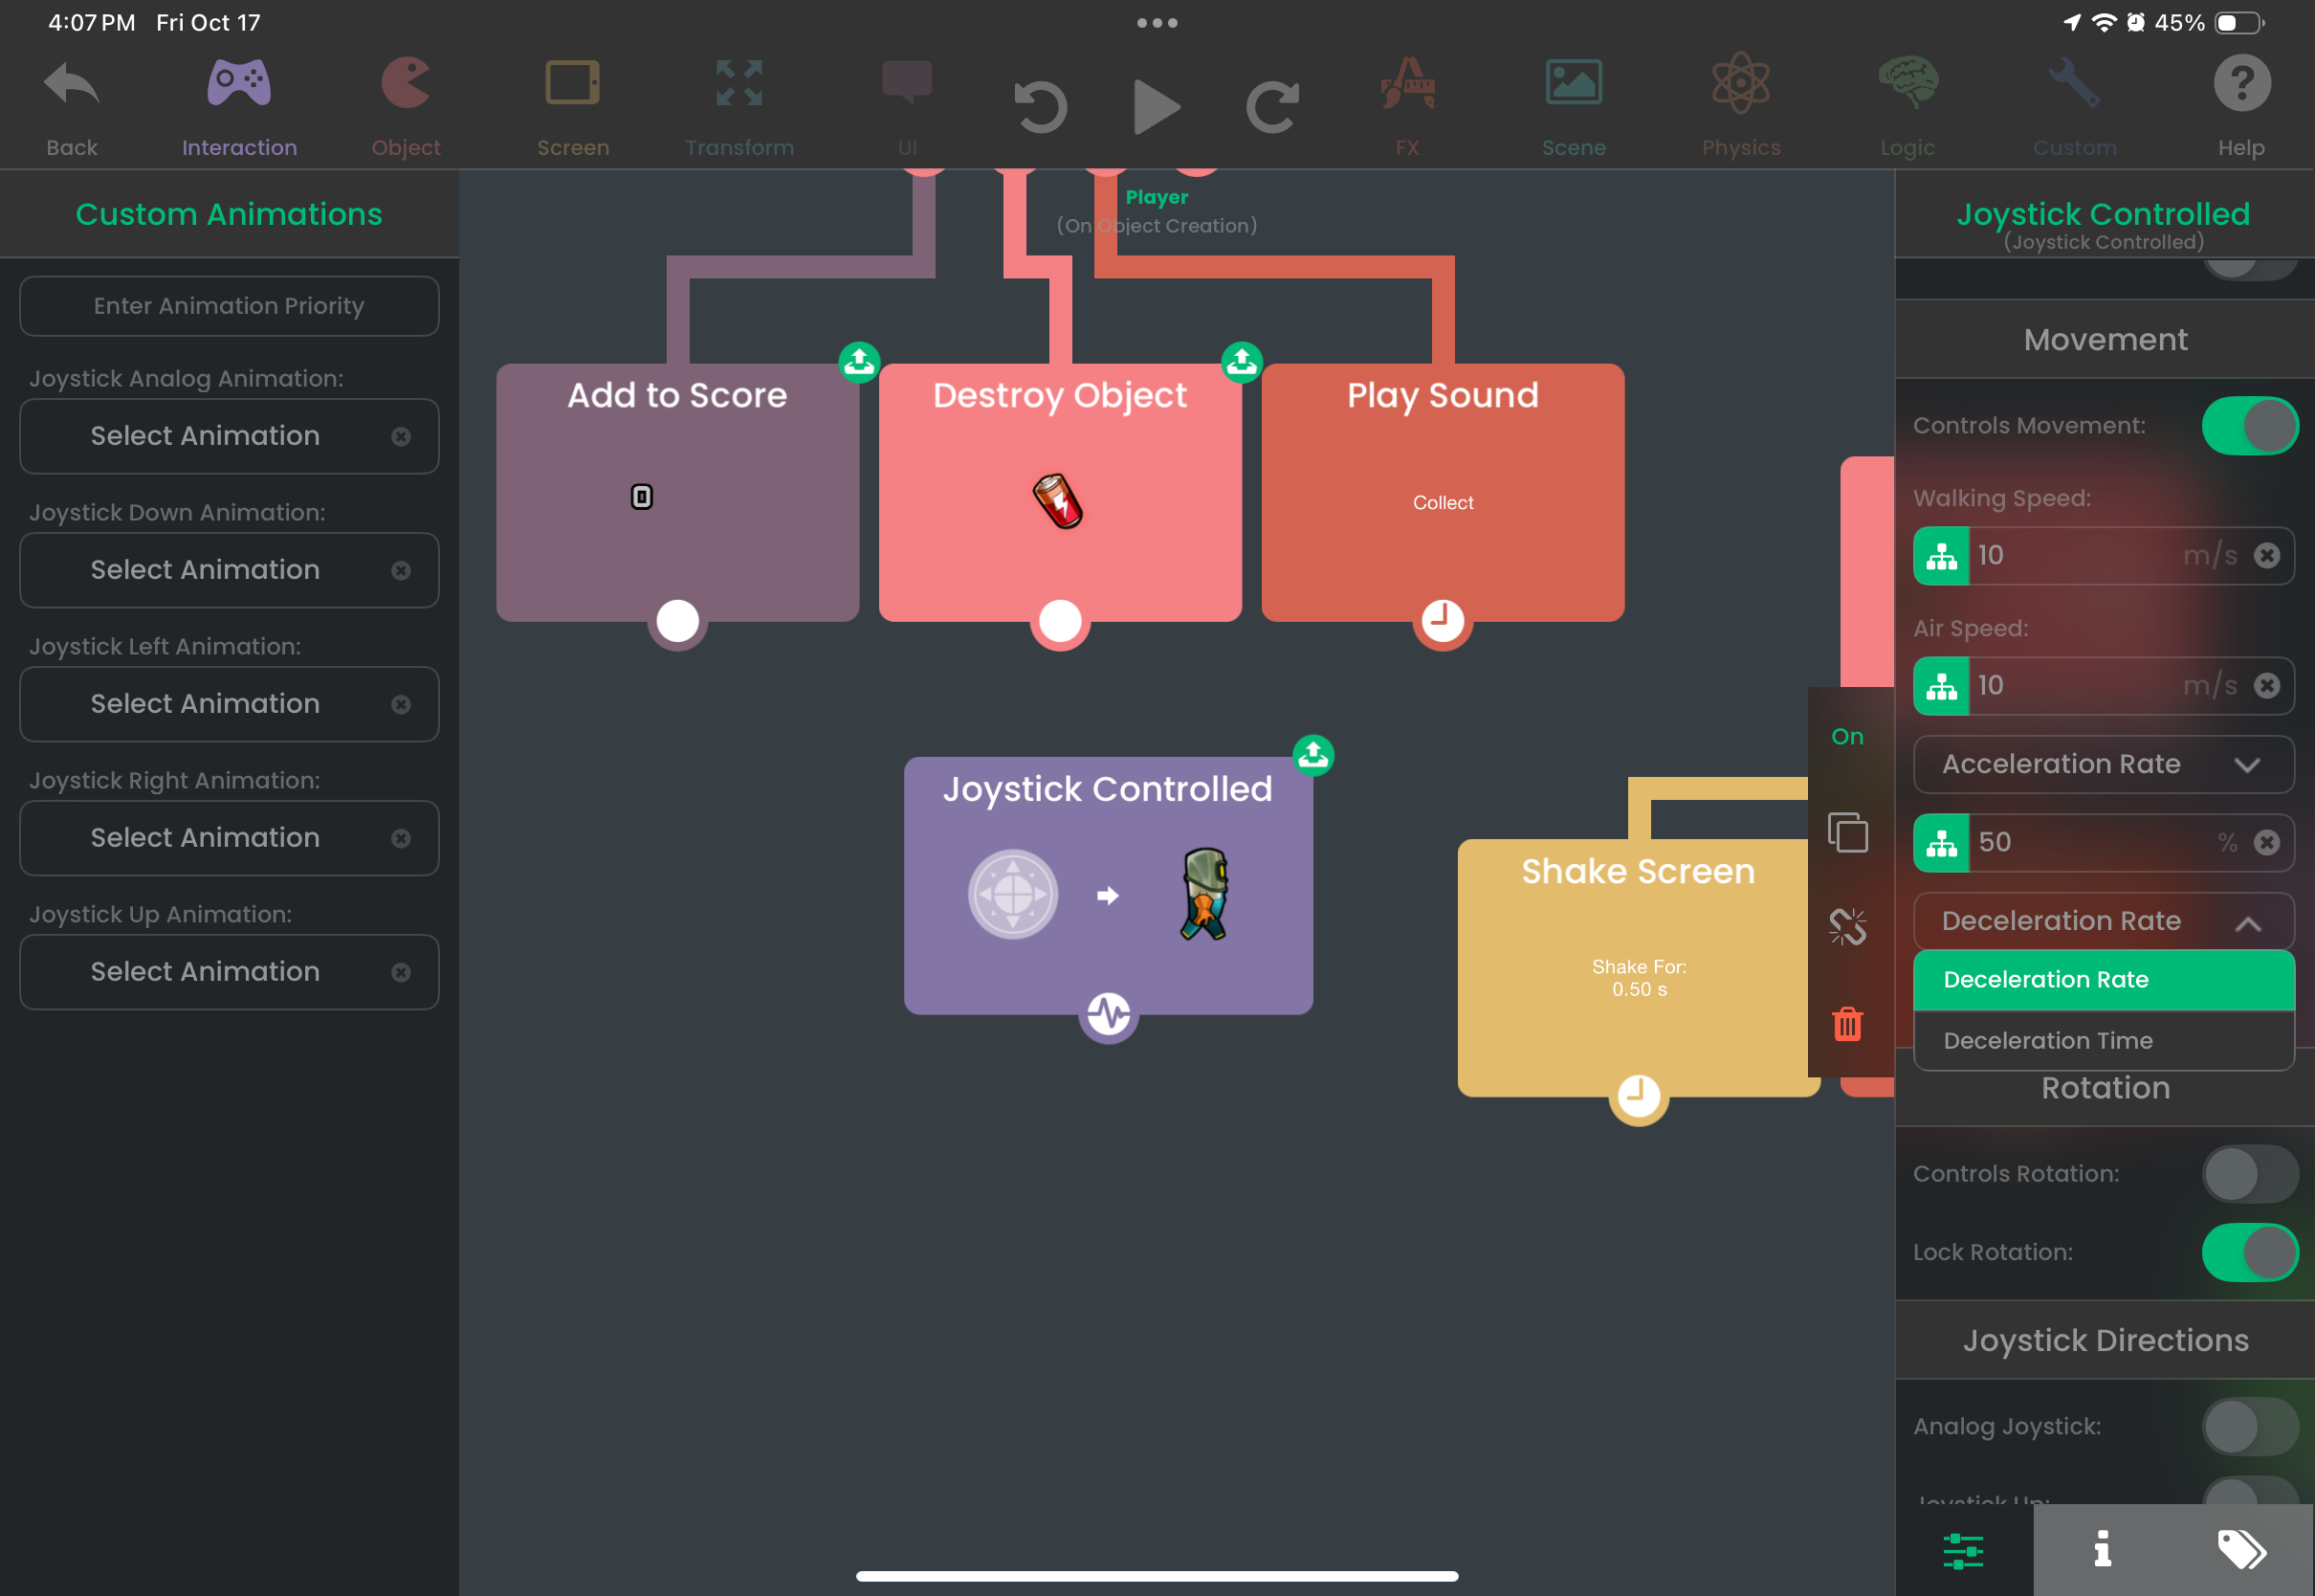
Task: Click the unlink broken chain icon
Action: pos(1846,927)
